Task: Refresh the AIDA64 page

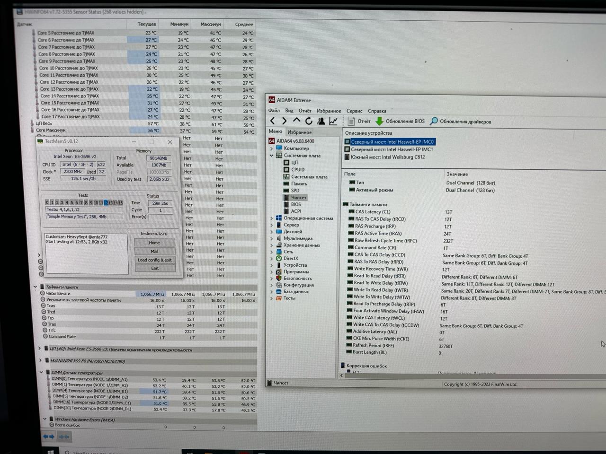Action: pos(309,121)
